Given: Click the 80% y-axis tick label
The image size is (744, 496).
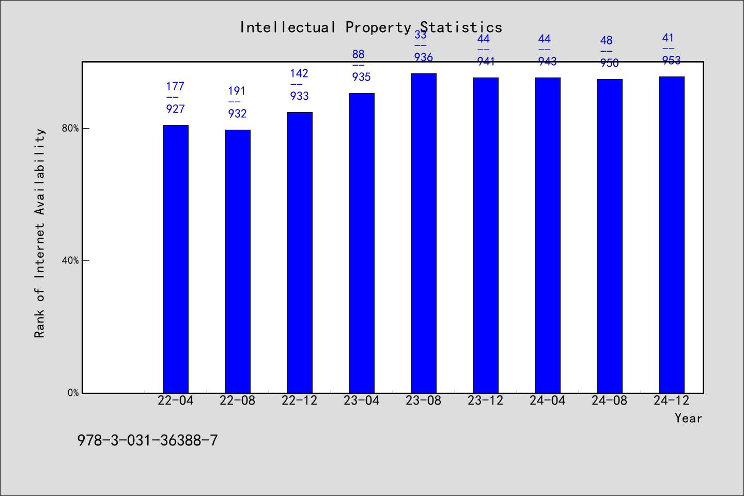Looking at the screenshot, I should point(70,129).
